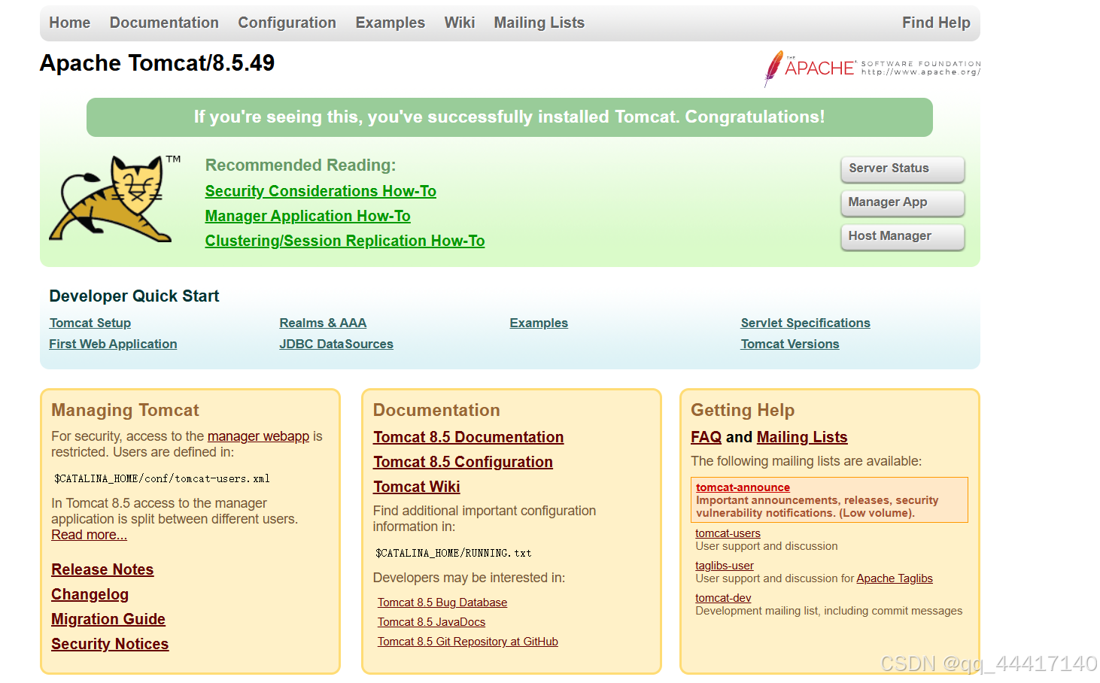This screenshot has width=1100, height=683.
Task: Click Find Help
Action: tap(937, 23)
